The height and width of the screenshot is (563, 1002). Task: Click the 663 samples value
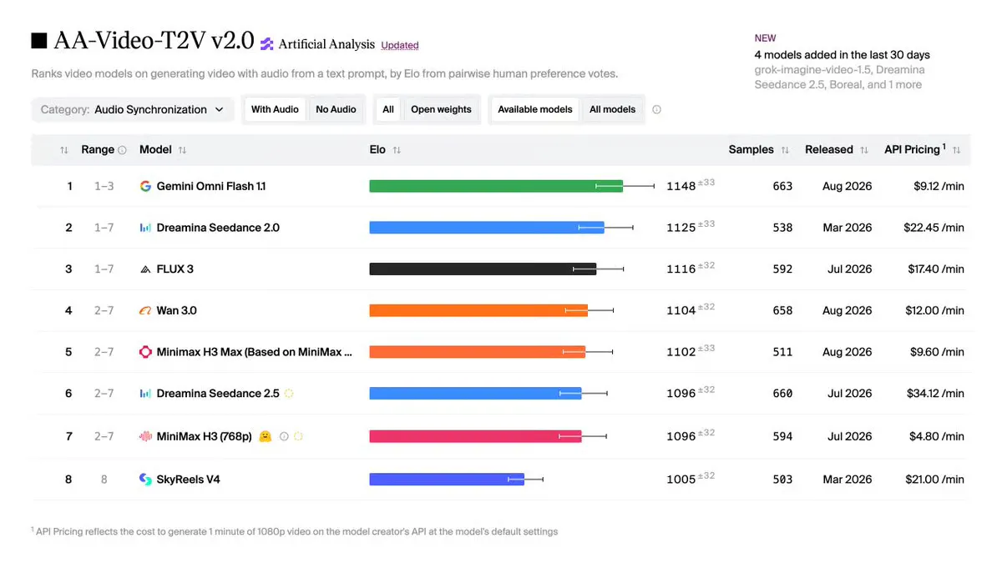[782, 186]
